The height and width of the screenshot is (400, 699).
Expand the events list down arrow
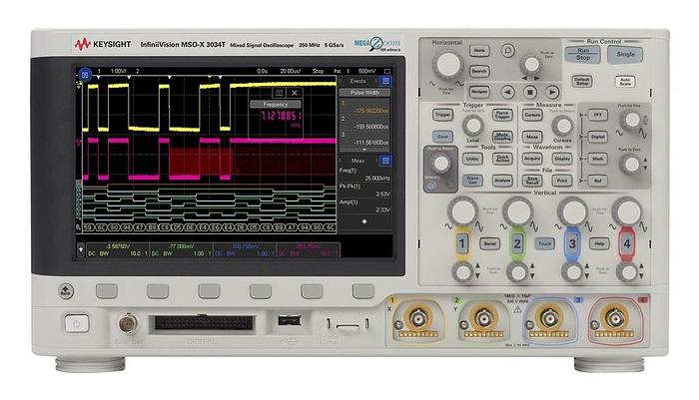click(x=364, y=150)
